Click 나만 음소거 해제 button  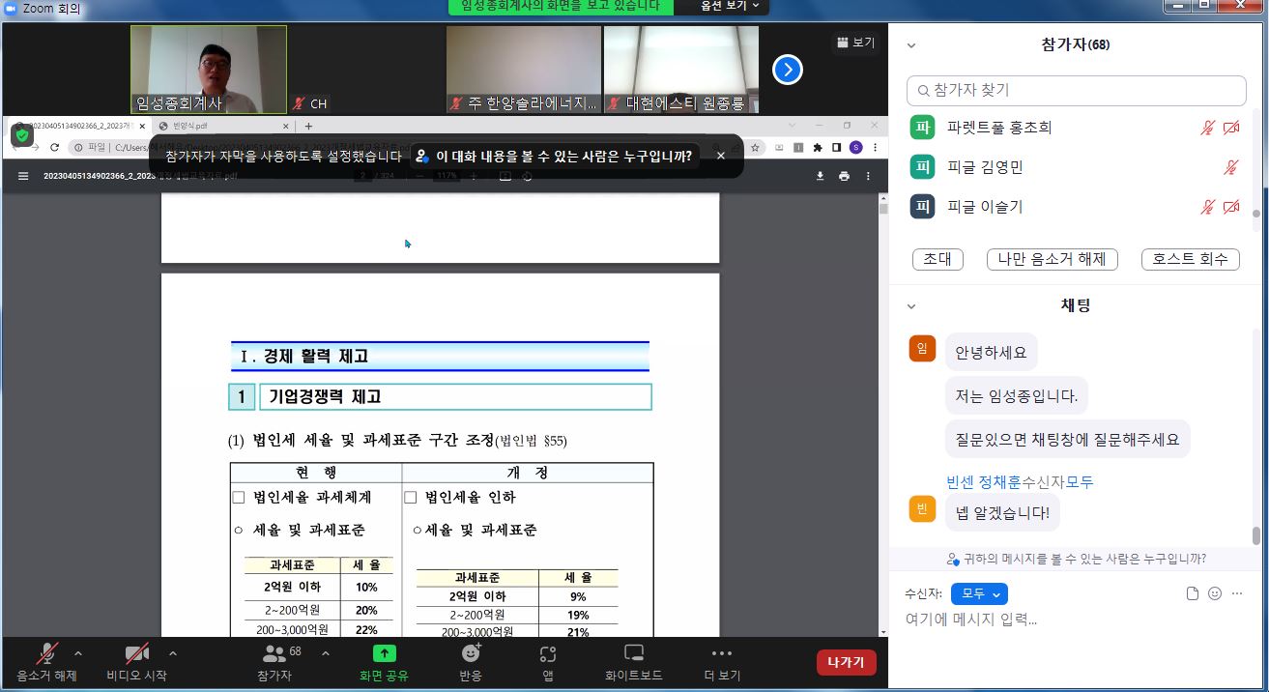point(1052,259)
